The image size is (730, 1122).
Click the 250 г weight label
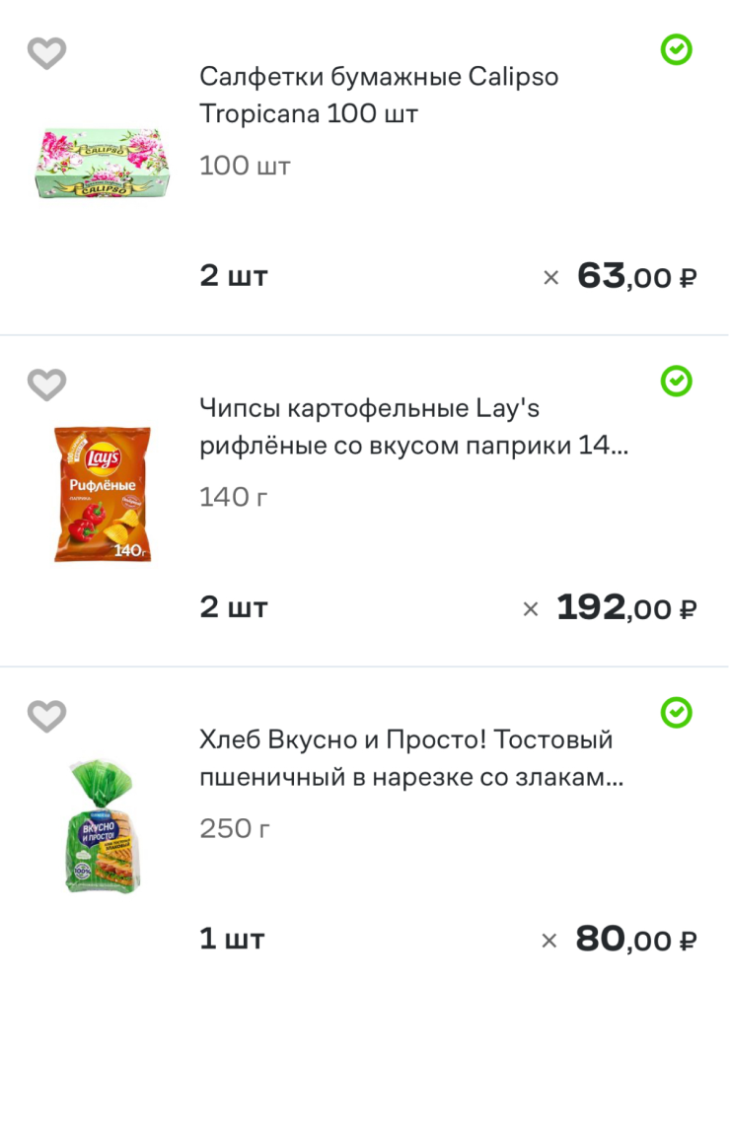235,828
